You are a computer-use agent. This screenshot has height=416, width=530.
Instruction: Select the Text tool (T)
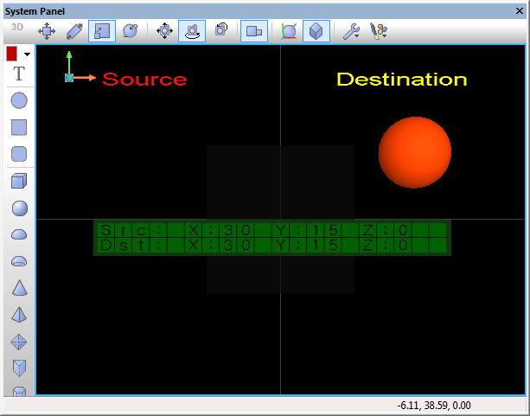(19, 74)
